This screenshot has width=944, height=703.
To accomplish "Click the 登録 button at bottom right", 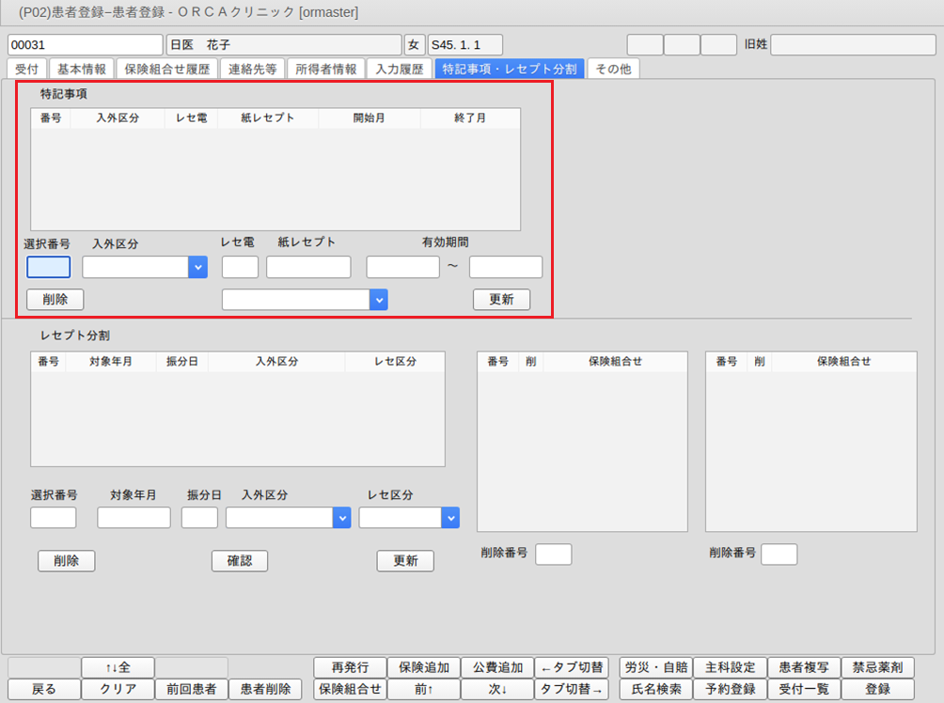I will click(x=877, y=689).
